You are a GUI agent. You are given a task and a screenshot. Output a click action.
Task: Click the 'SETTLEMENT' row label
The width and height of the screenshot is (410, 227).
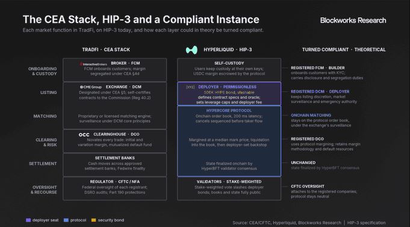click(x=43, y=164)
